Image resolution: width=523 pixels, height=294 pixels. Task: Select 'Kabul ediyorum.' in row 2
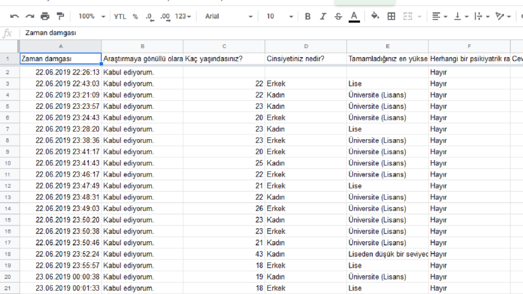pyautogui.click(x=142, y=73)
